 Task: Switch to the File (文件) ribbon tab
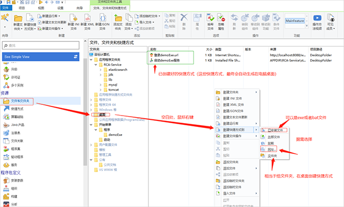pyautogui.click(x=5, y=8)
